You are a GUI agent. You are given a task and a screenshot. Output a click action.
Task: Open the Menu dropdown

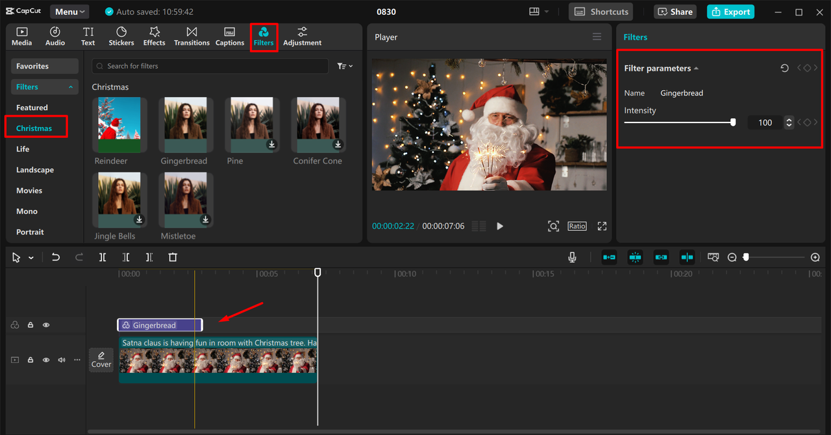69,12
